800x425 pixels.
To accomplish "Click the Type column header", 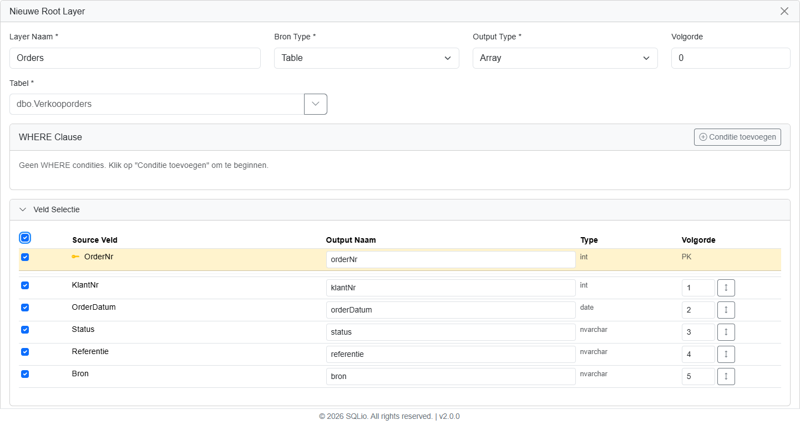I will (x=589, y=240).
